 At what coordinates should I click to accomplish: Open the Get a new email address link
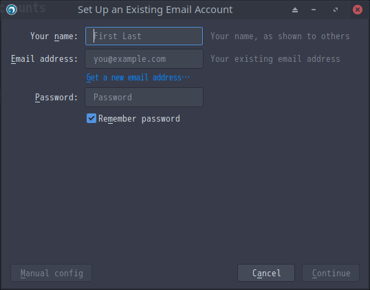[x=138, y=78]
